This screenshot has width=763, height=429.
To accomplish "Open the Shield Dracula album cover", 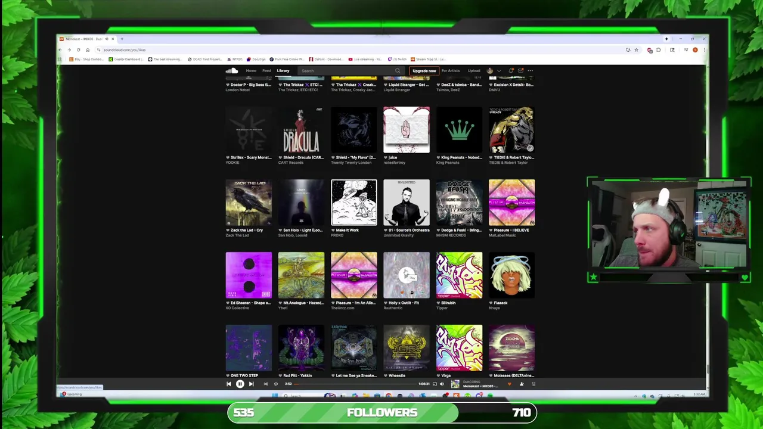I will pos(301,130).
